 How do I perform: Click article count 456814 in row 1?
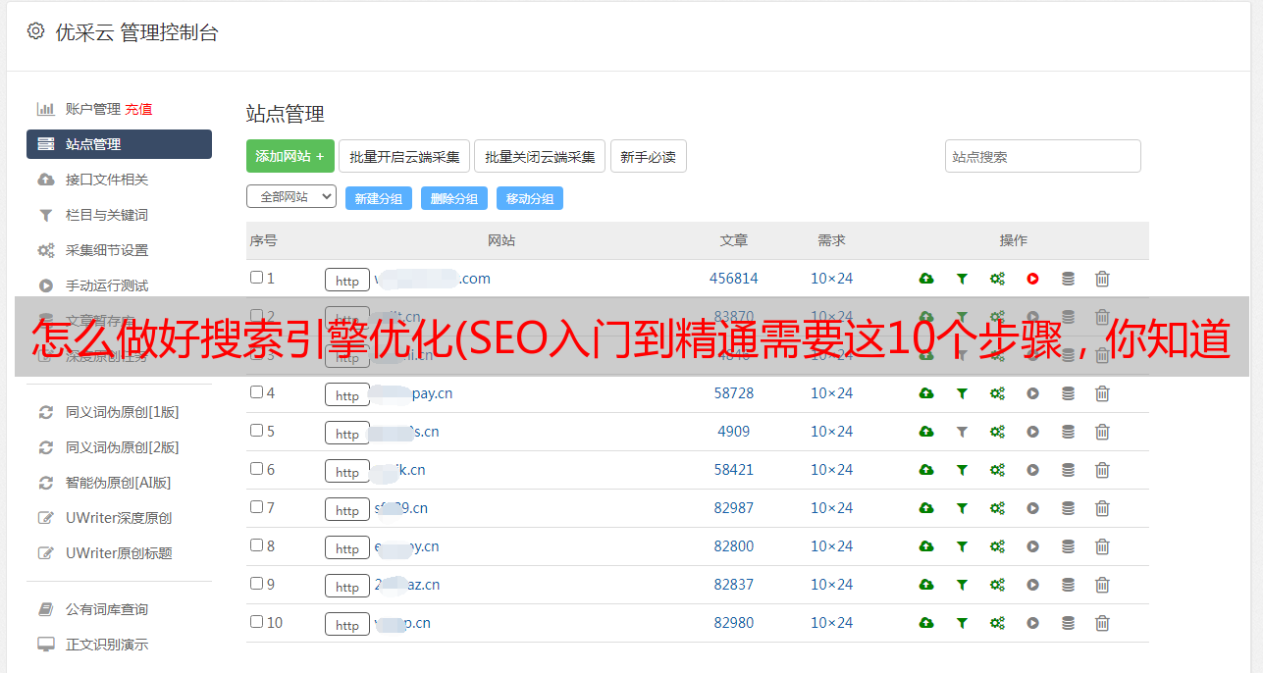coord(734,279)
